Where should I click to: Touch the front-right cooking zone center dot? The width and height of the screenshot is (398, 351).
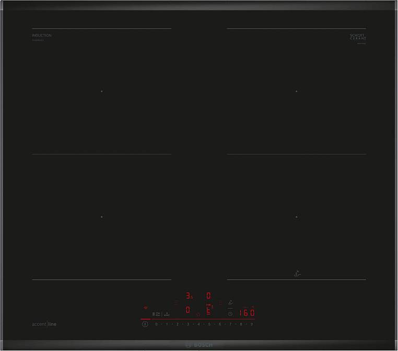coord(297,217)
